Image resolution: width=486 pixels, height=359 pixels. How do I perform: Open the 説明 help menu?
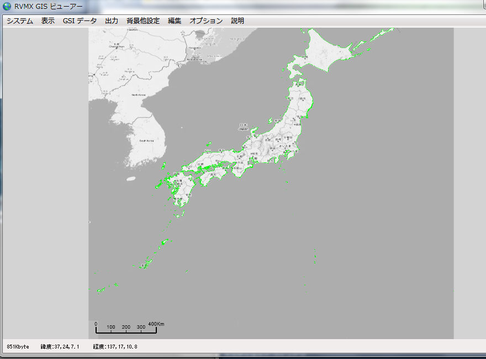pyautogui.click(x=237, y=21)
